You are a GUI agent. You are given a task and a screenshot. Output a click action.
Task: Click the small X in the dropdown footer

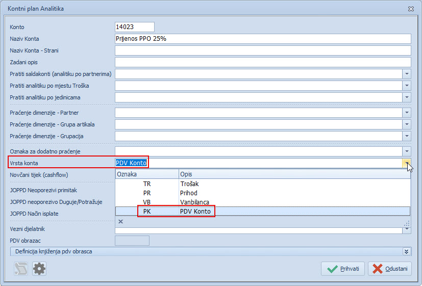coord(121,222)
